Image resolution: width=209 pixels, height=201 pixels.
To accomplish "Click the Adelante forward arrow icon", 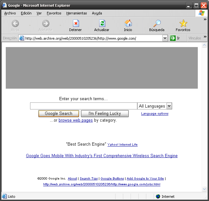I will [x=46, y=23].
